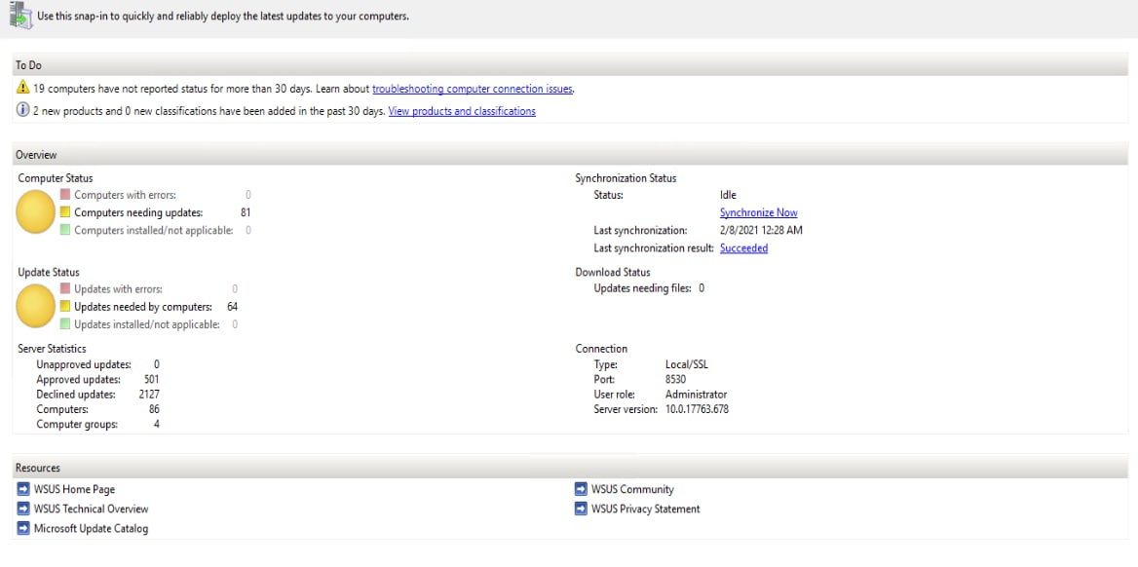
Task: Select Updates needed by computers row
Action: coord(149,306)
